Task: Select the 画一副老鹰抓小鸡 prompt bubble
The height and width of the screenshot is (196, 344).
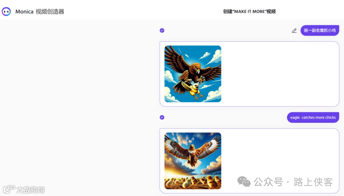Action: [320, 30]
